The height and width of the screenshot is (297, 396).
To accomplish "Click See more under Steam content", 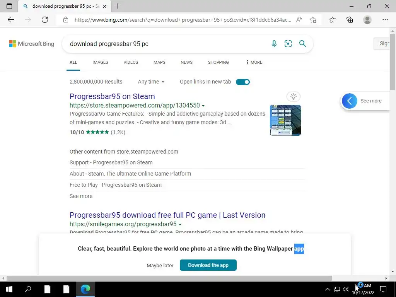I will click(x=81, y=196).
